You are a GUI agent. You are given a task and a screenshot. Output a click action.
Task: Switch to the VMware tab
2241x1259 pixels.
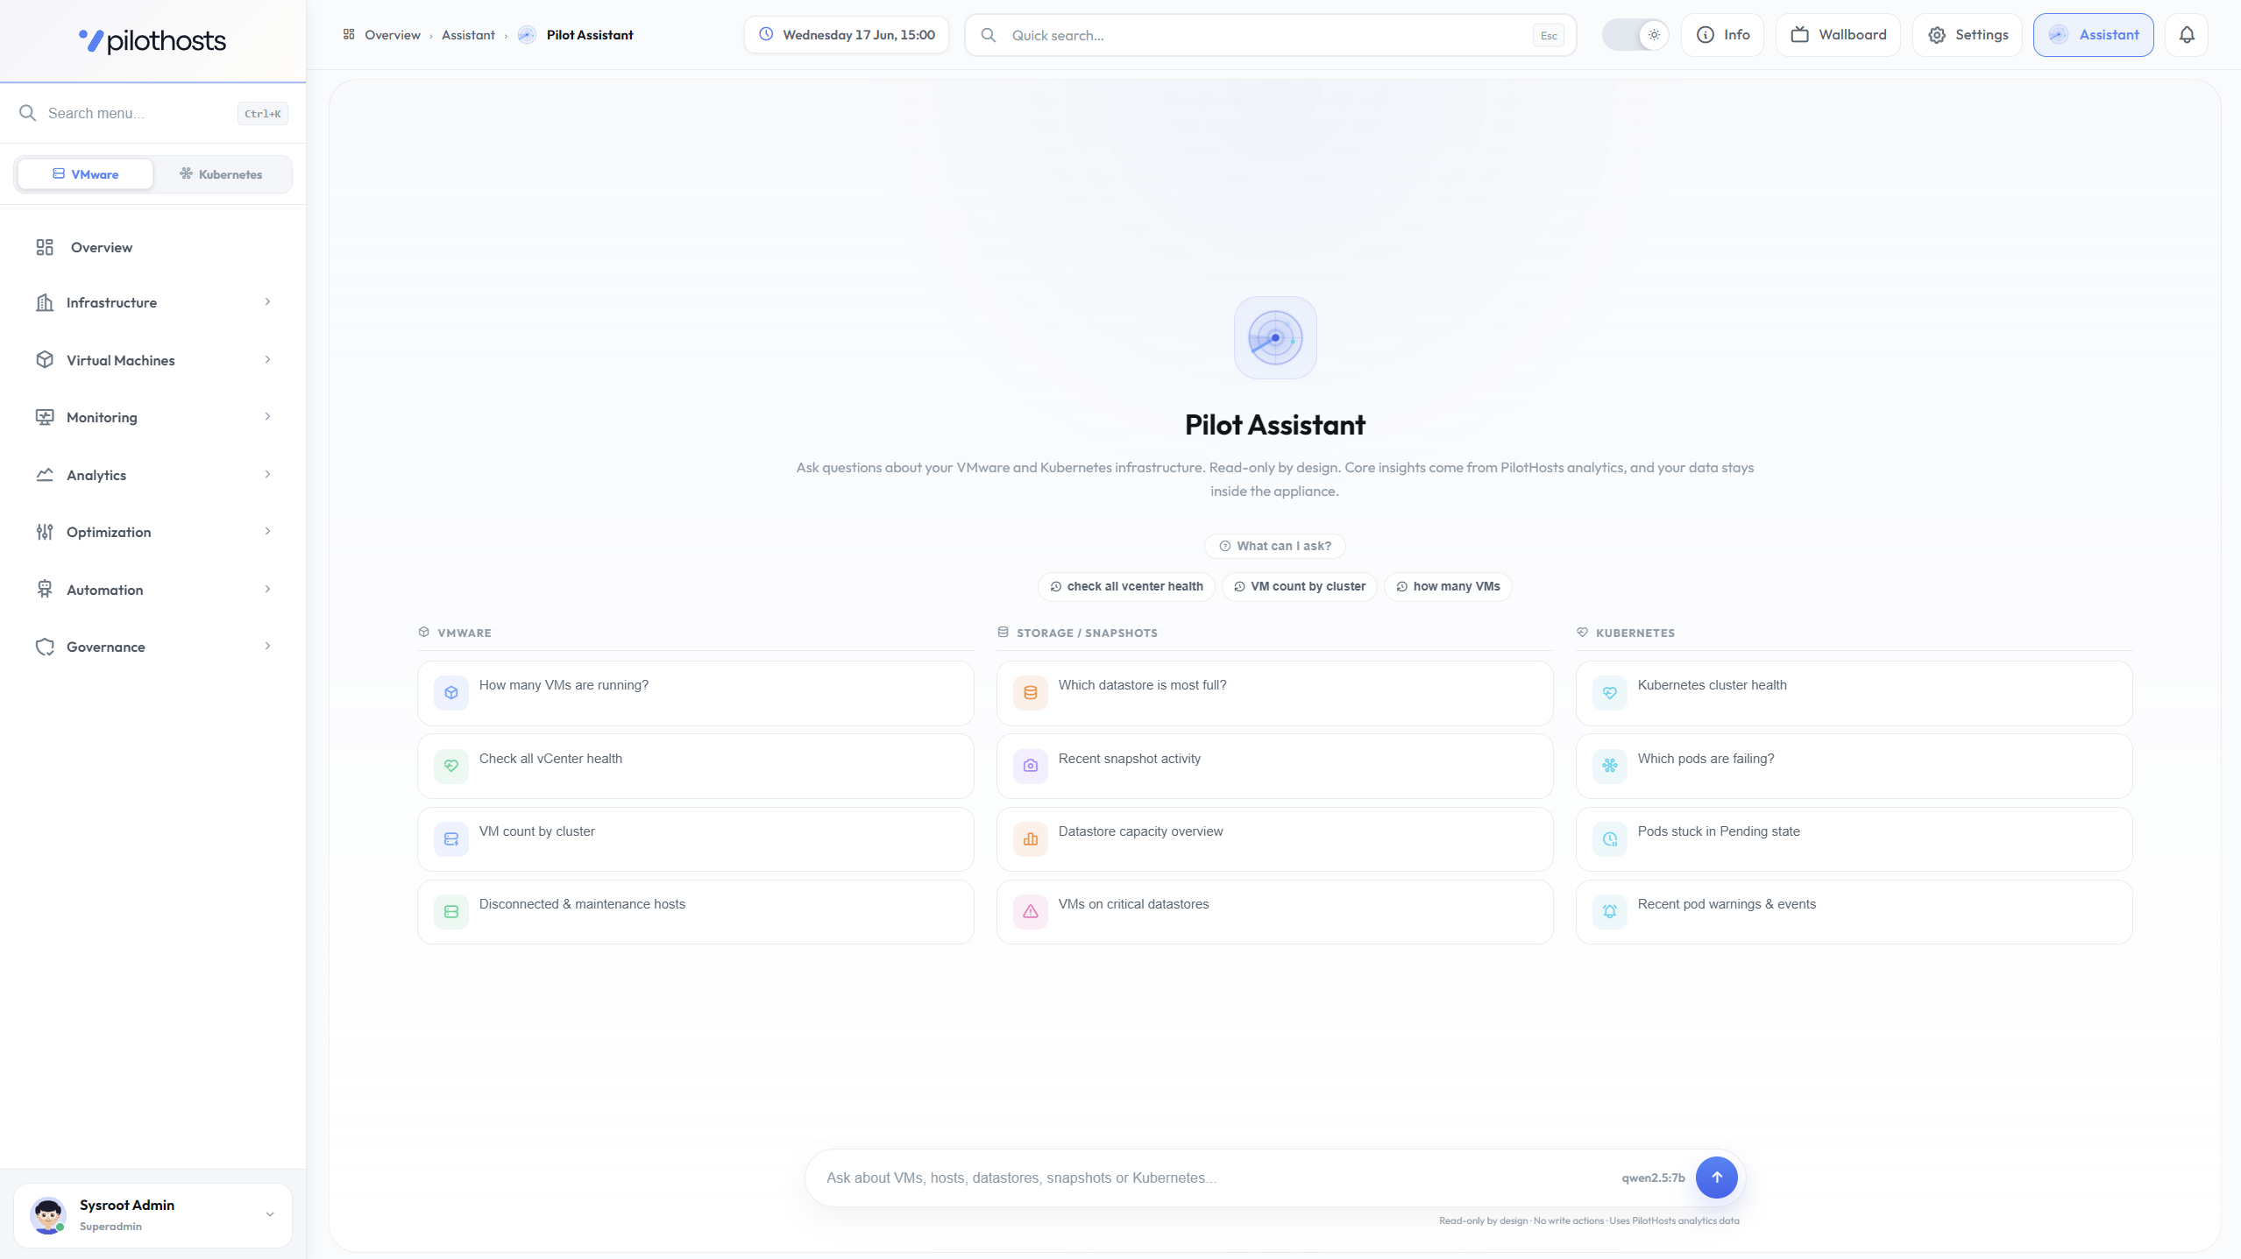point(85,174)
